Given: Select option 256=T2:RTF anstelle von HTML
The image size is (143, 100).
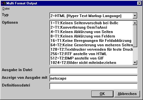Looking at the screenshot, I should click(x=91, y=54).
